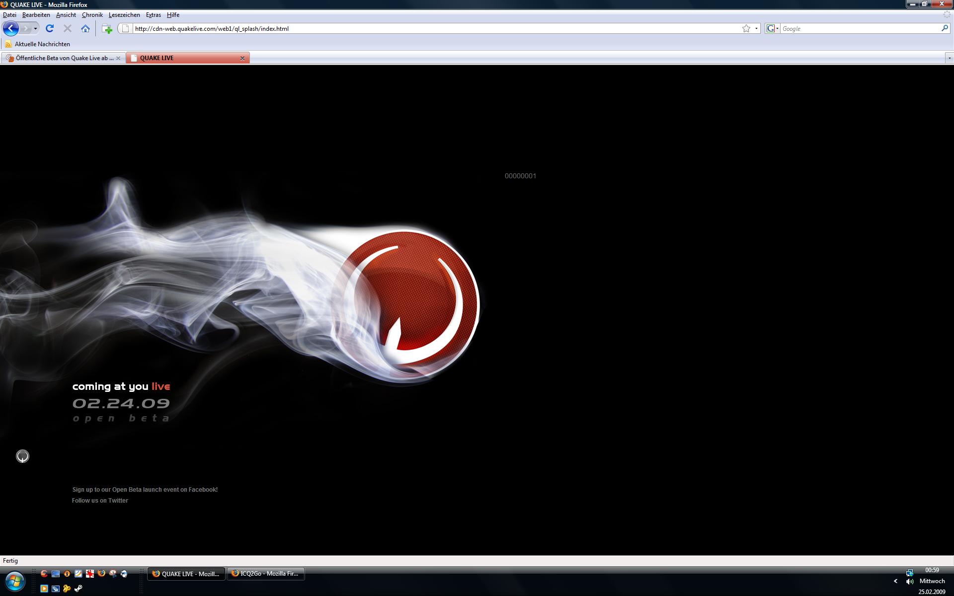Open the Lesezeichen menu
The image size is (954, 596).
(x=124, y=15)
